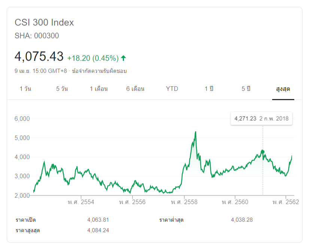Click the ราคาเปิด value 4,063.81

[x=98, y=220]
